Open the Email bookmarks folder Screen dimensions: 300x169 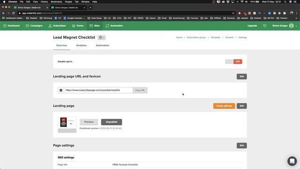tap(162, 18)
